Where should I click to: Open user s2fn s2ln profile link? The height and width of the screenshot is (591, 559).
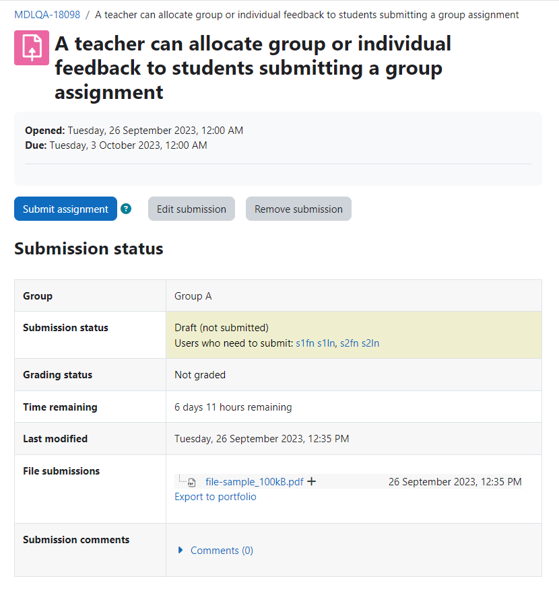[360, 343]
